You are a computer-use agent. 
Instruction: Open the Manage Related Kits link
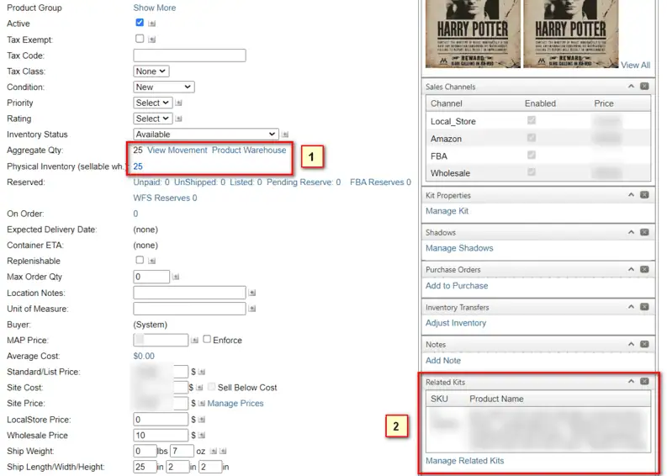coord(465,461)
